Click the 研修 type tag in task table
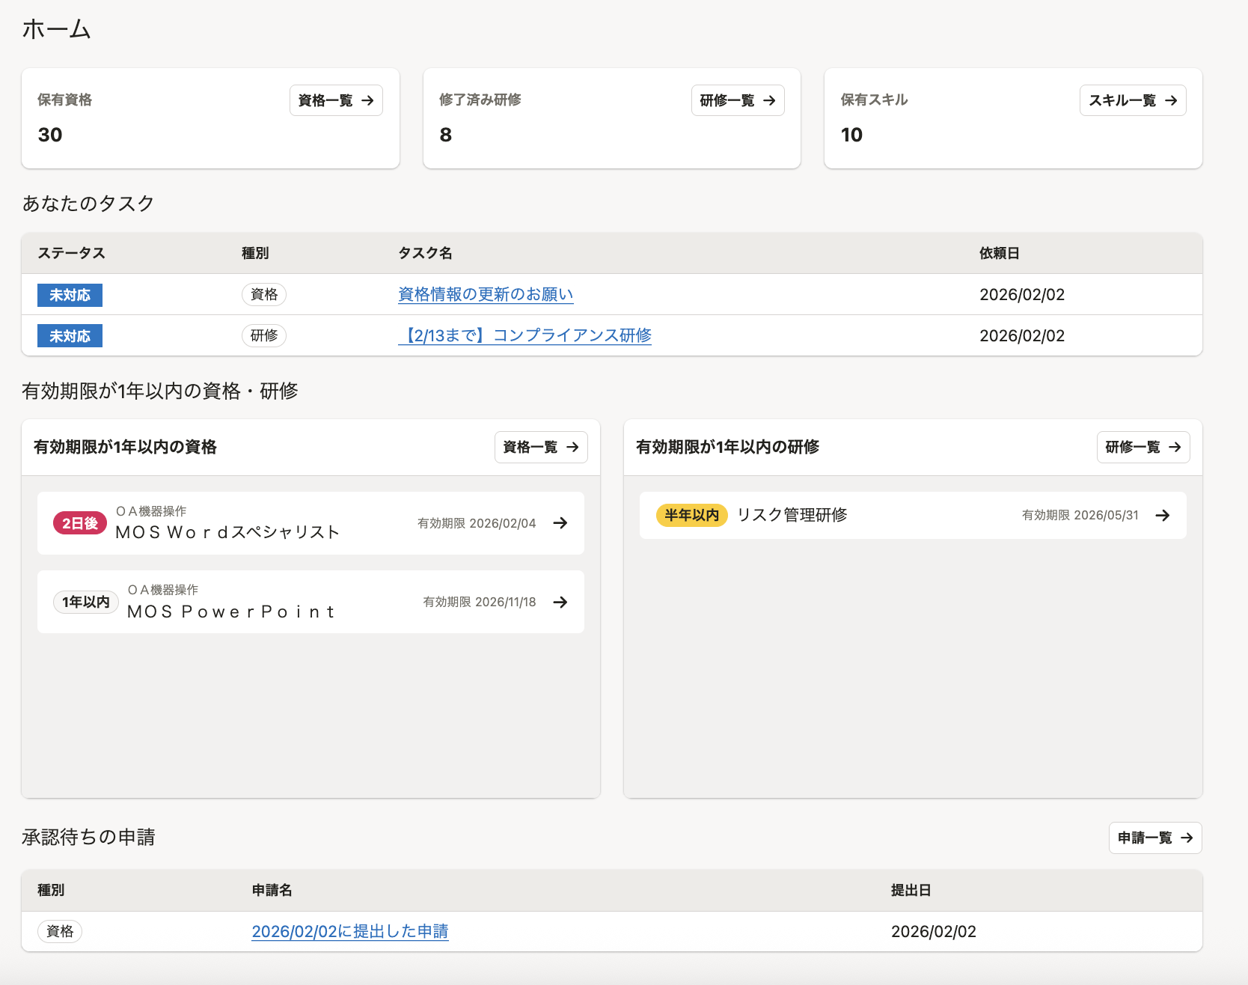 264,335
